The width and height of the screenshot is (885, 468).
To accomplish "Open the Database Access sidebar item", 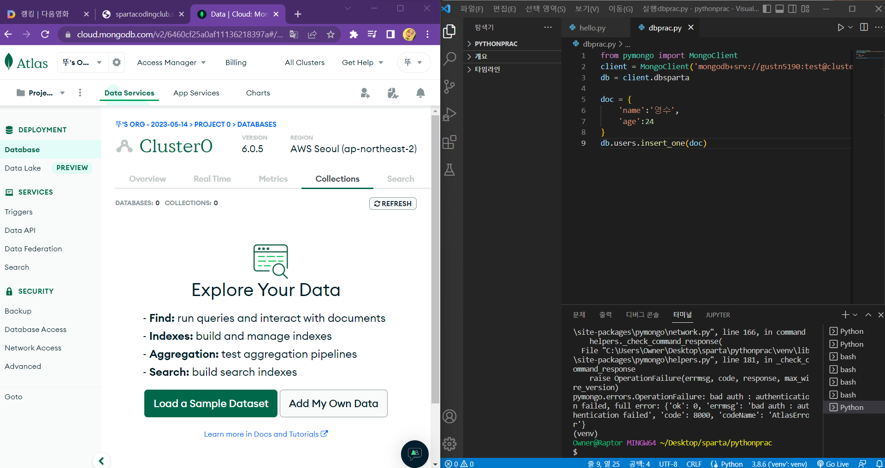I will click(35, 330).
